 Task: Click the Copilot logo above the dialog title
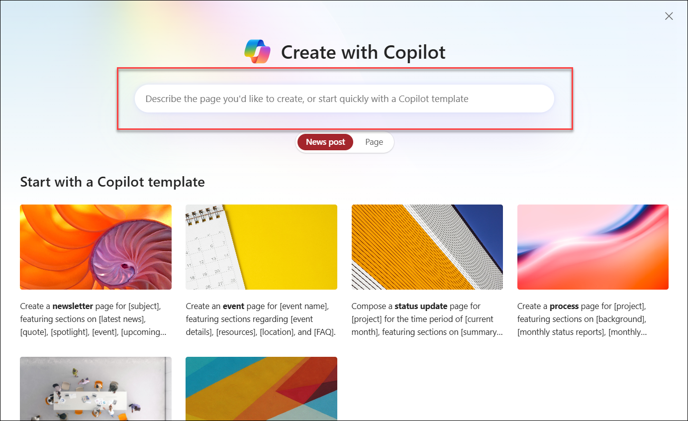click(x=258, y=50)
